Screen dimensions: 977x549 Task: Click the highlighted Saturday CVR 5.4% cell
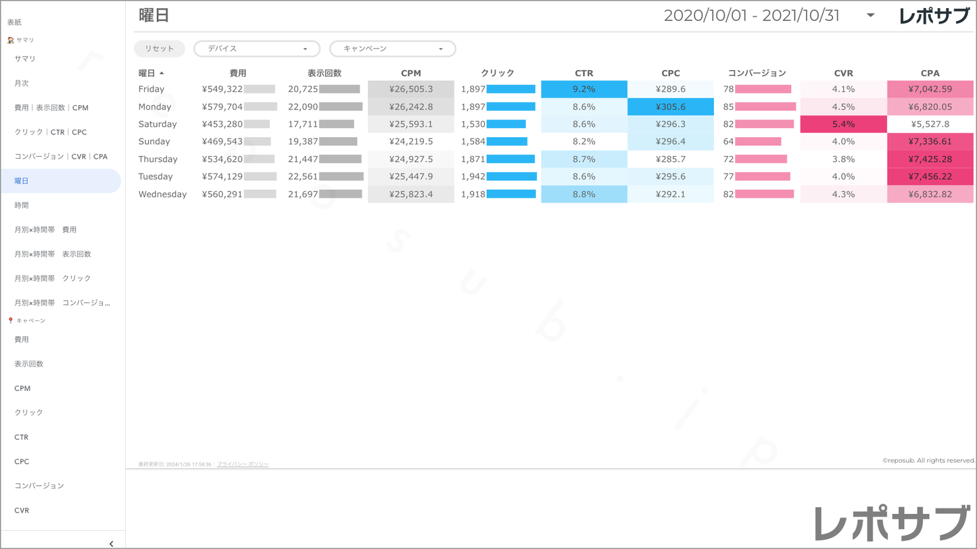point(843,124)
